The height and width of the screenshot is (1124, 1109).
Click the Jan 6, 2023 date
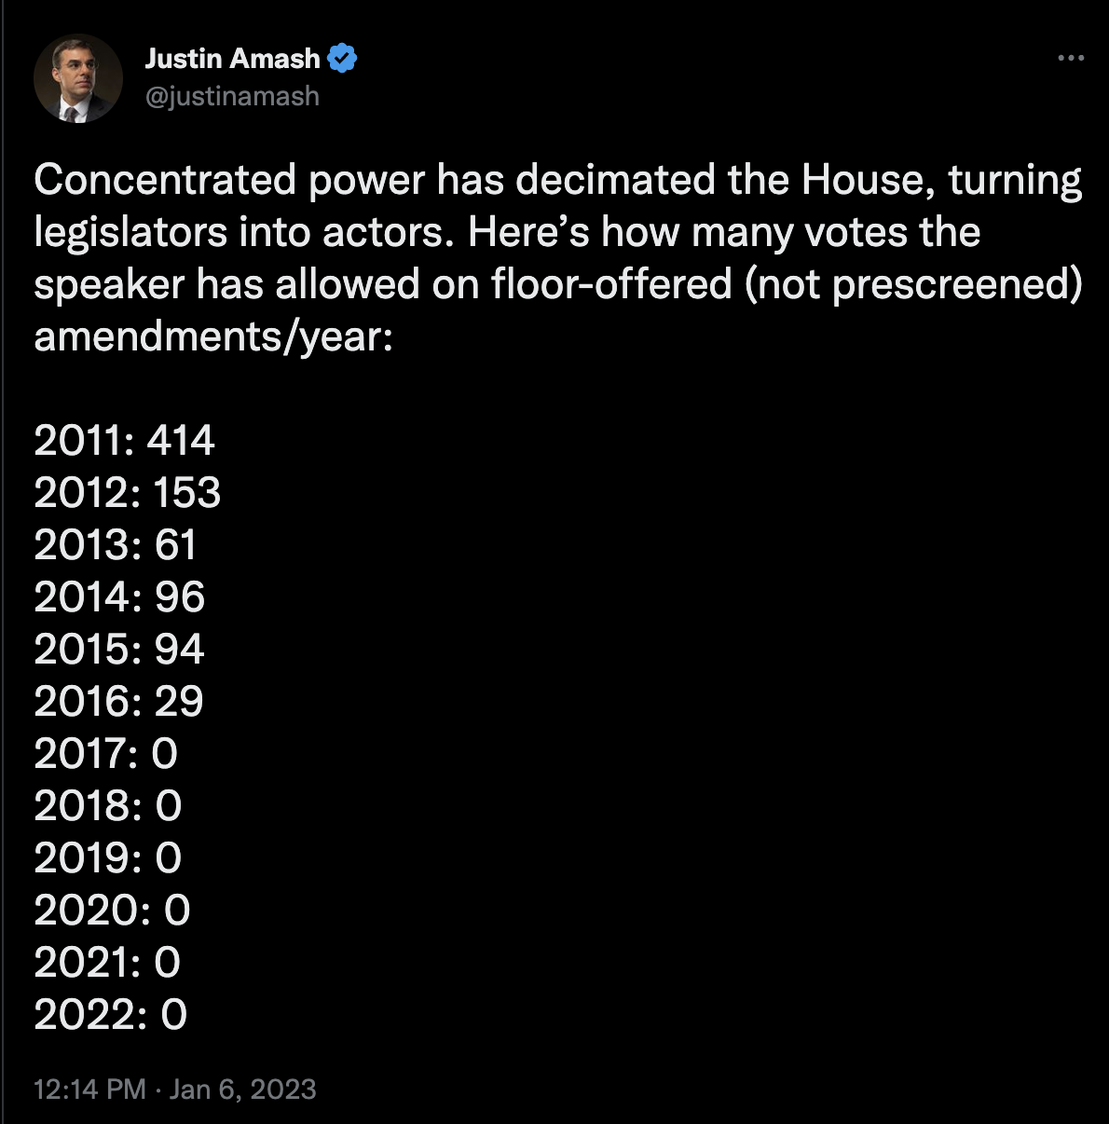[x=243, y=1089]
